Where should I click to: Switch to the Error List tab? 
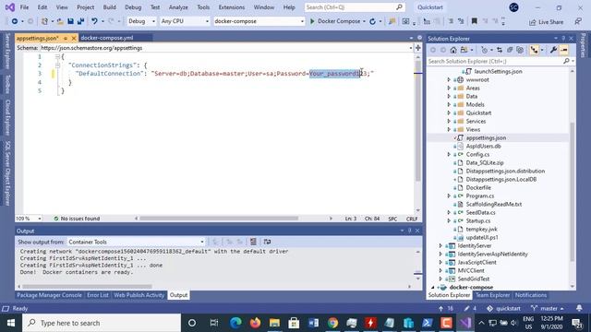coord(98,295)
